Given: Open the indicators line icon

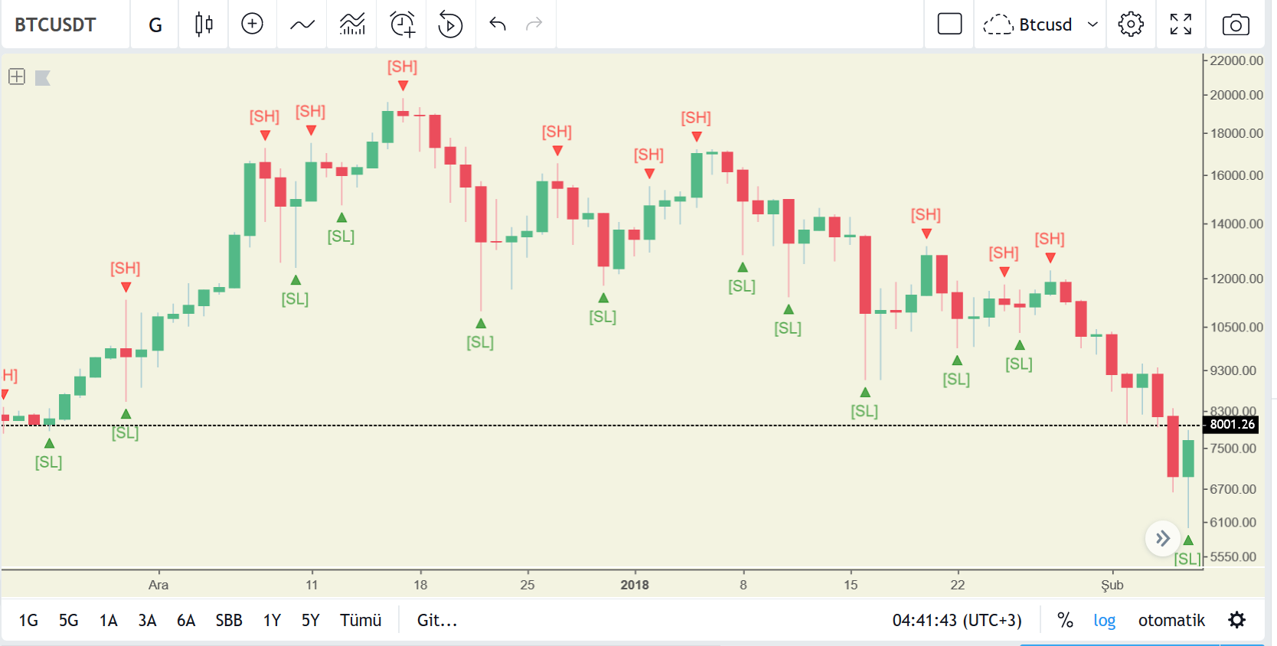Looking at the screenshot, I should [x=302, y=24].
